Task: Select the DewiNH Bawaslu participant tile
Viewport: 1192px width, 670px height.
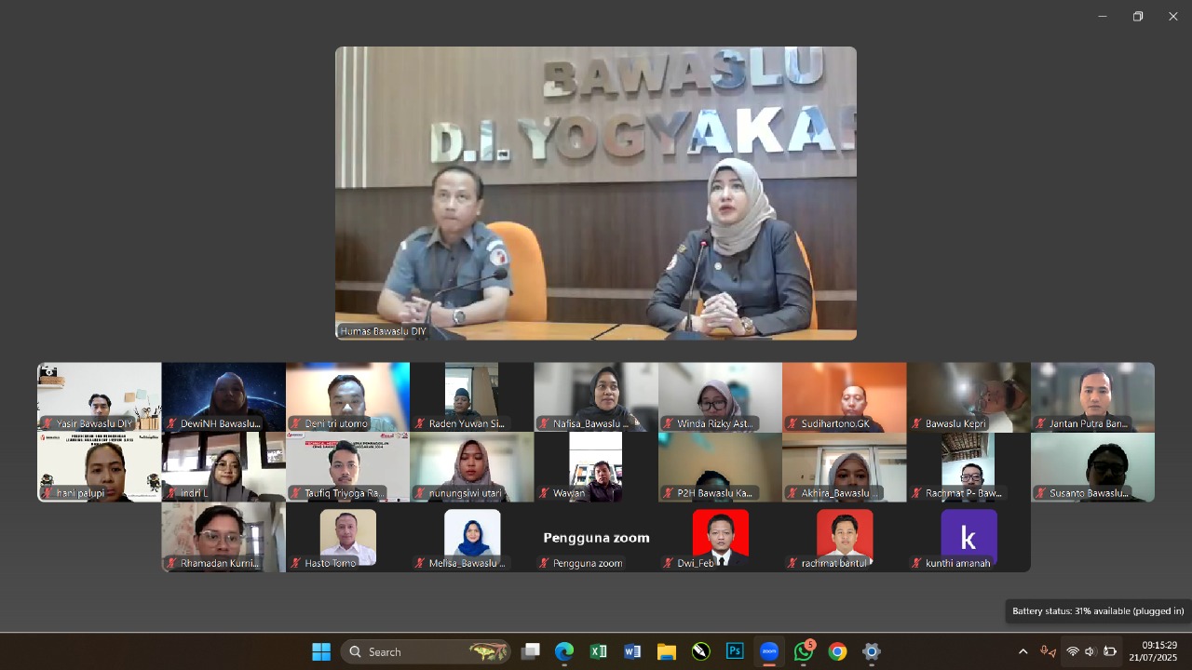Action: point(223,397)
